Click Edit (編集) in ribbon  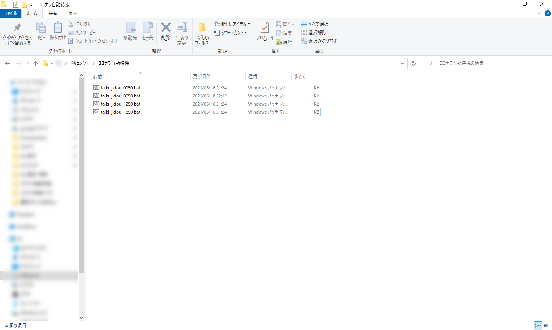[x=284, y=33]
